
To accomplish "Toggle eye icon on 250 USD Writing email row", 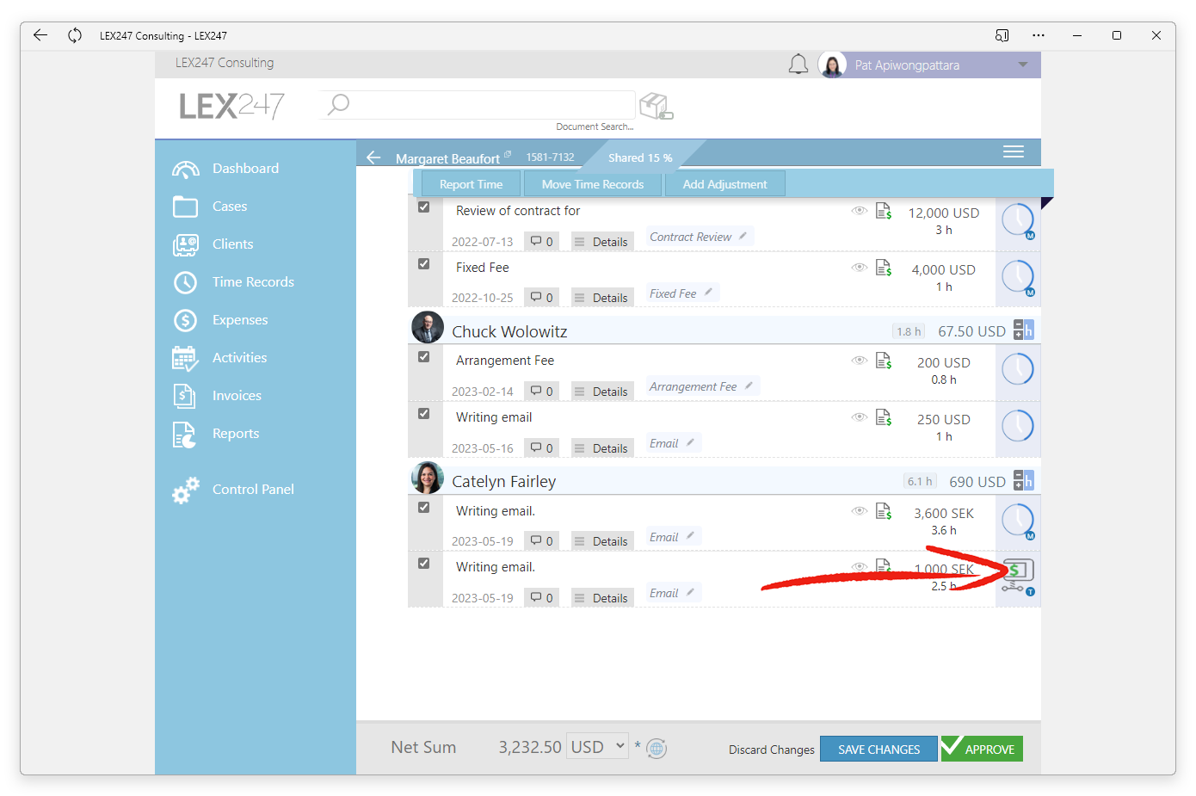I will click(859, 417).
